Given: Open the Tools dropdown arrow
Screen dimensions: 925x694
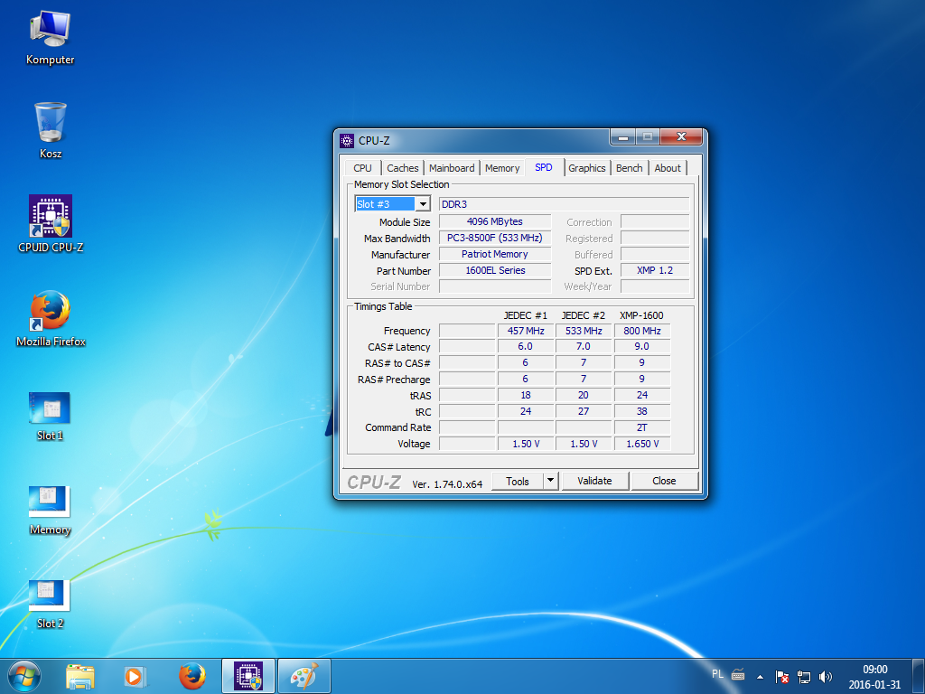Looking at the screenshot, I should point(550,481).
